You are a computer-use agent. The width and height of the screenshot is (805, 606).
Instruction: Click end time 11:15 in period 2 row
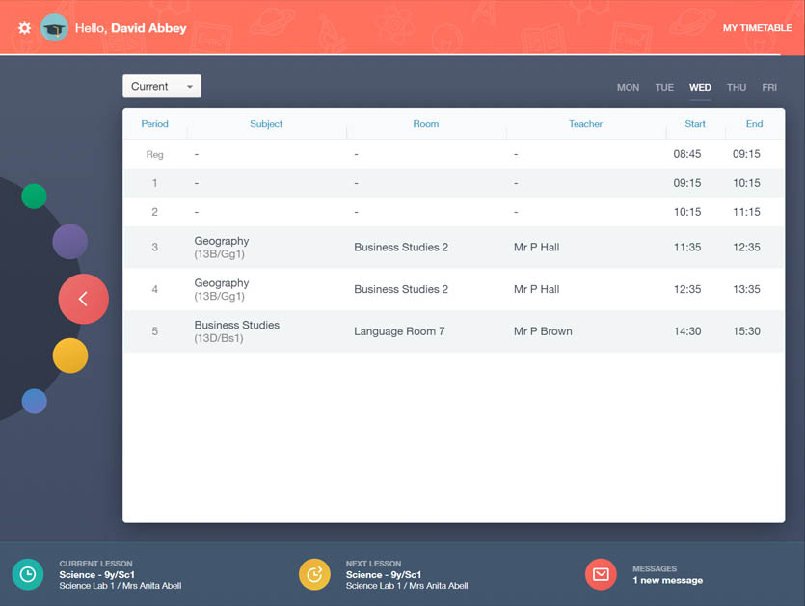point(746,212)
